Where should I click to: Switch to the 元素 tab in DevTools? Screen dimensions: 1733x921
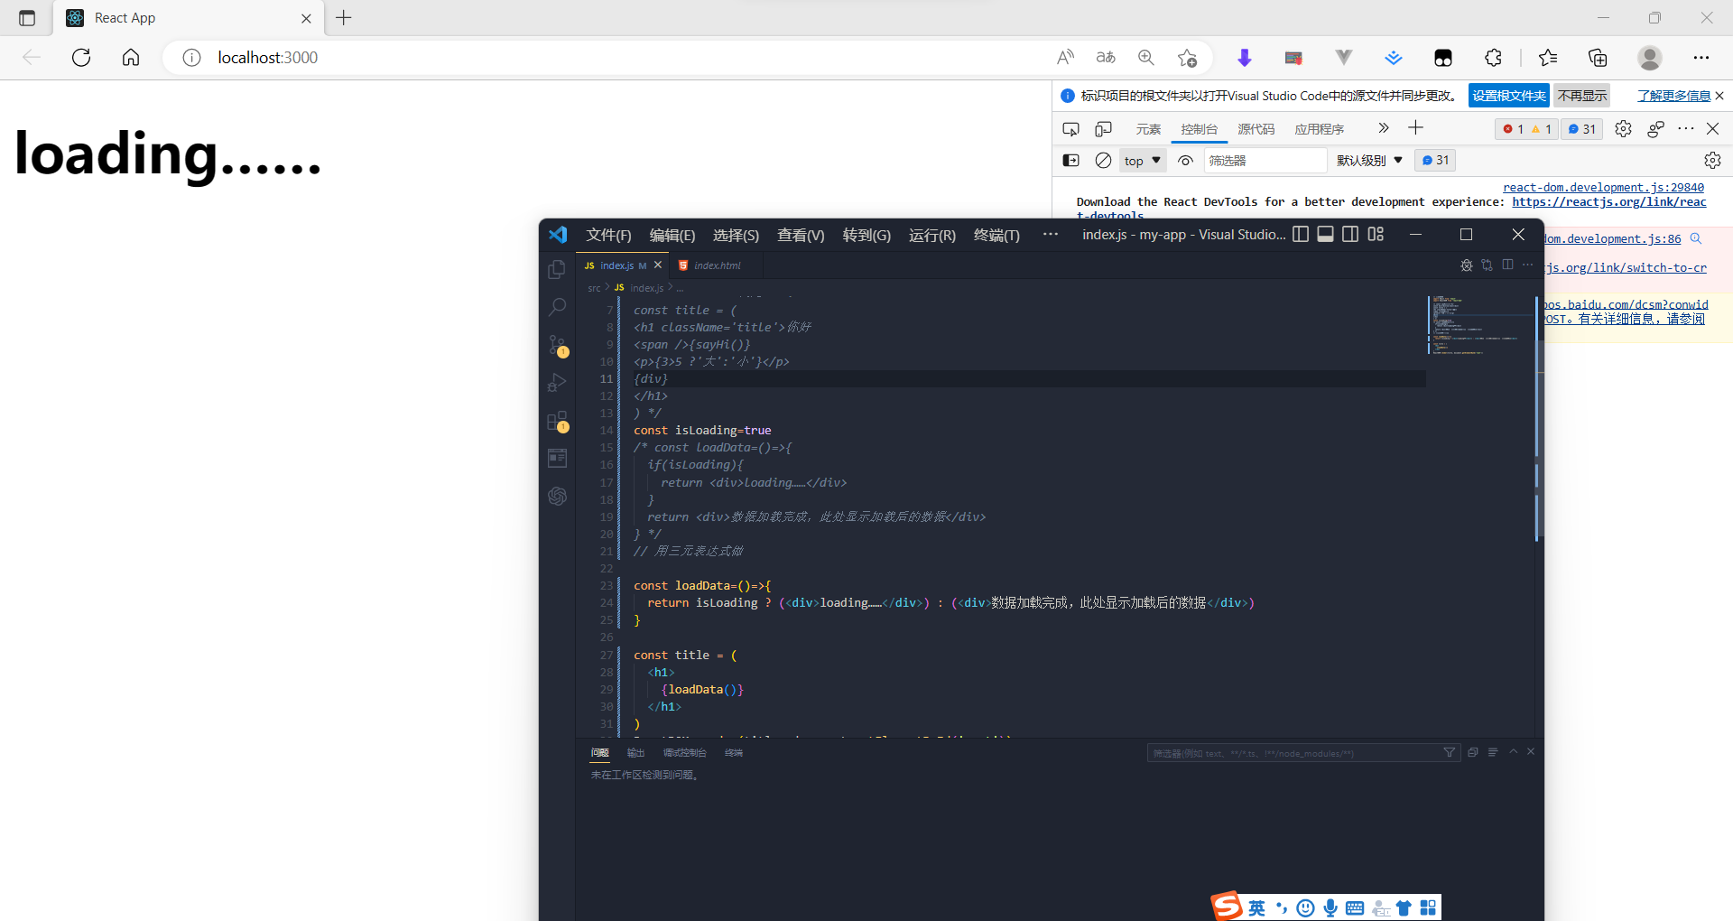point(1148,128)
